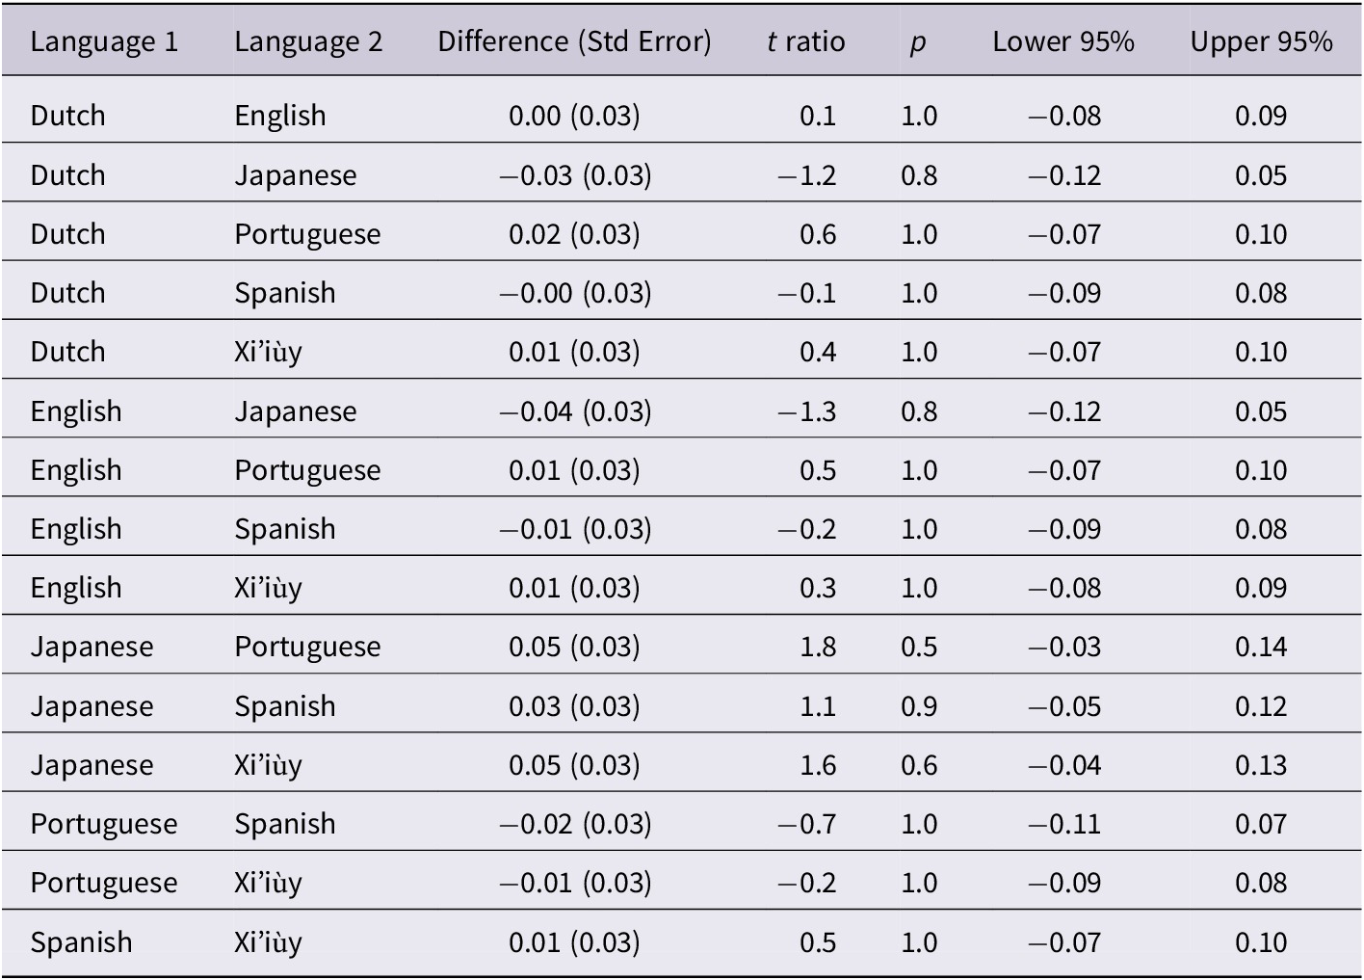Click the Language 1 column header

pyautogui.click(x=104, y=41)
